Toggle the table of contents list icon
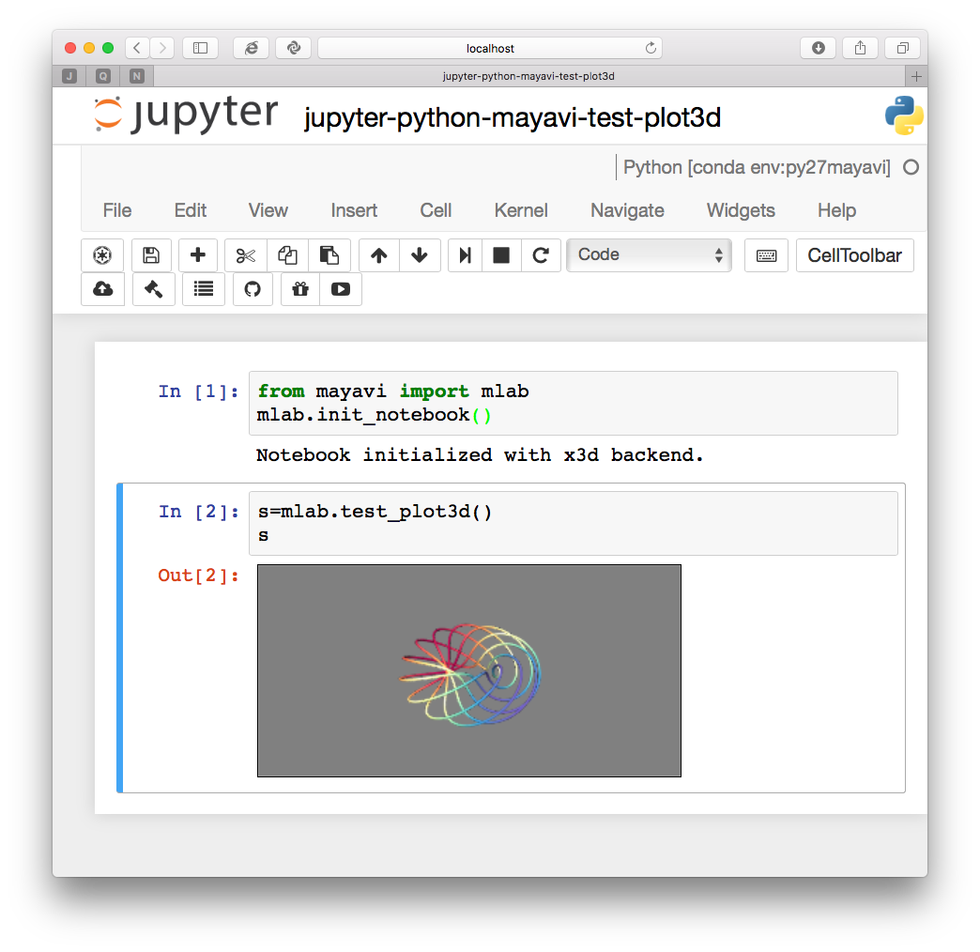 (204, 289)
